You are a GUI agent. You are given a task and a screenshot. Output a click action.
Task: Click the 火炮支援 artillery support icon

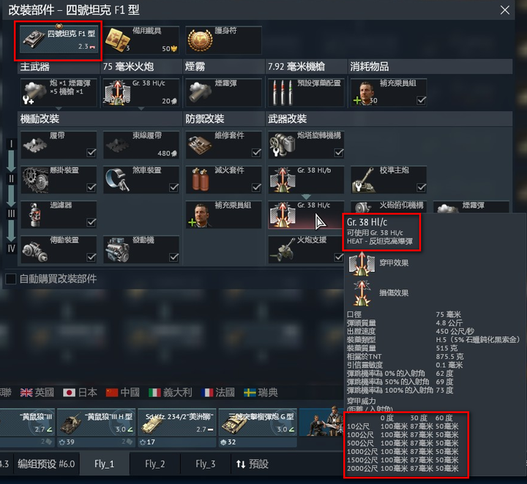point(283,250)
